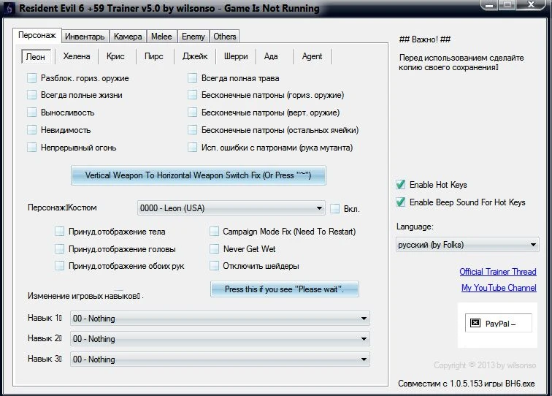Click the PayPal donate image
The width and height of the screenshot is (552, 396).
point(499,323)
